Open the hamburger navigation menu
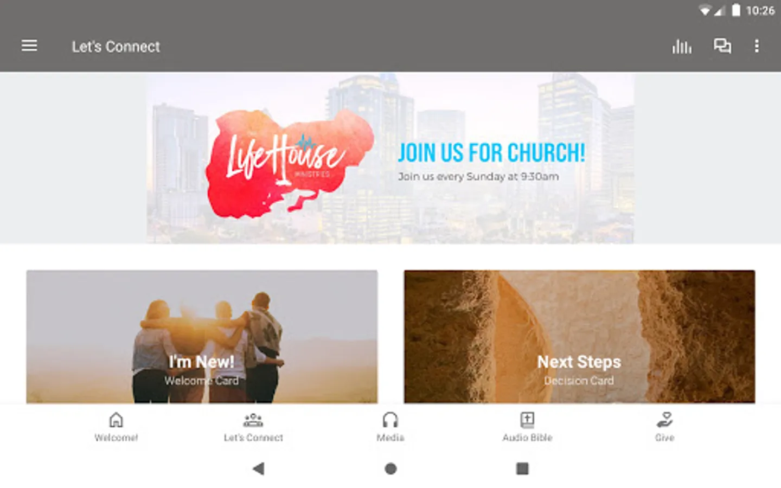Viewport: 781px width, 488px height. (29, 46)
